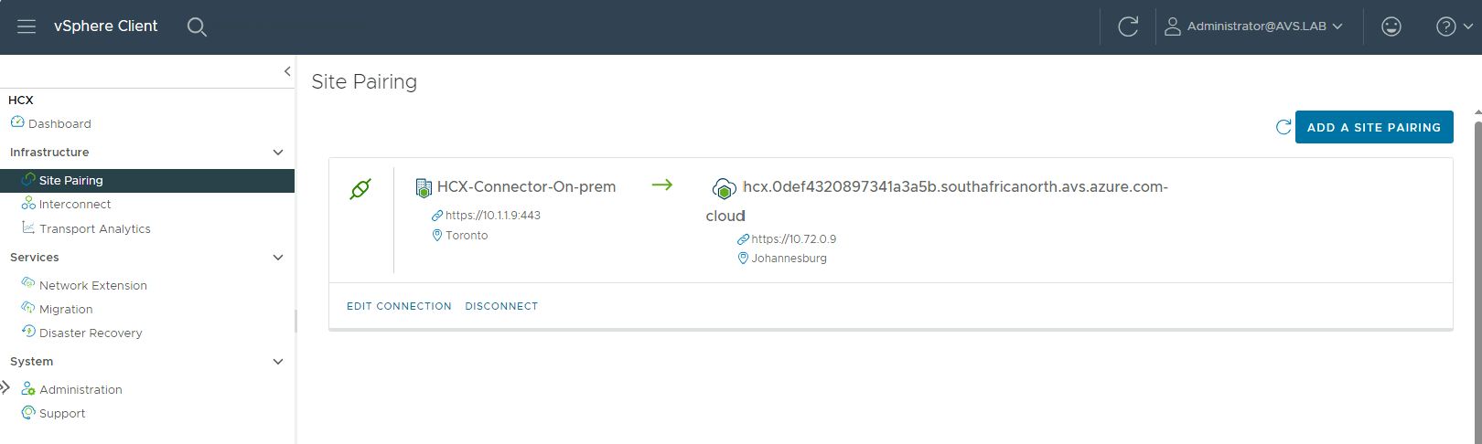Click ADD A SITE PAIRING button
The width and height of the screenshot is (1482, 444).
point(1374,127)
